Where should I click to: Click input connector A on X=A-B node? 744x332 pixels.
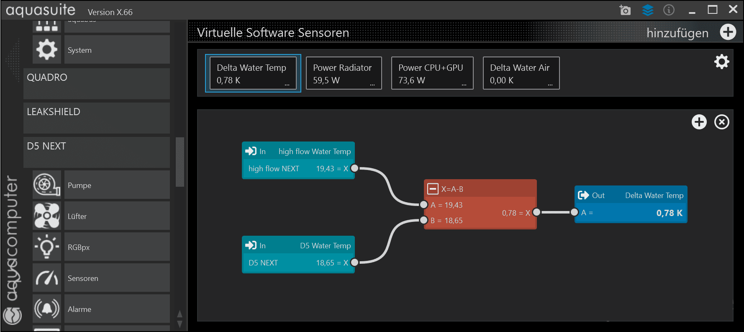coord(424,205)
